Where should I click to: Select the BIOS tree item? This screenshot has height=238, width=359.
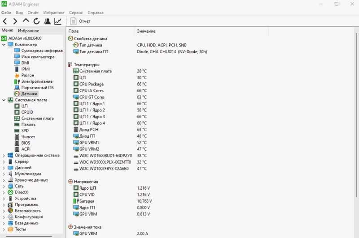pyautogui.click(x=26, y=143)
